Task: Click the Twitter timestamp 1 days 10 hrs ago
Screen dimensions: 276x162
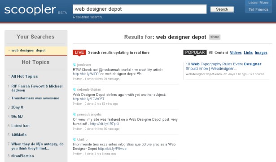Action: tap(96, 79)
